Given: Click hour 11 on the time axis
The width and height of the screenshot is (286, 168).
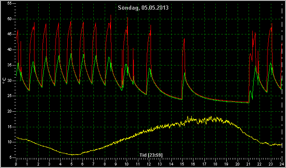Looking at the screenshot, I should pyautogui.click(x=138, y=164).
